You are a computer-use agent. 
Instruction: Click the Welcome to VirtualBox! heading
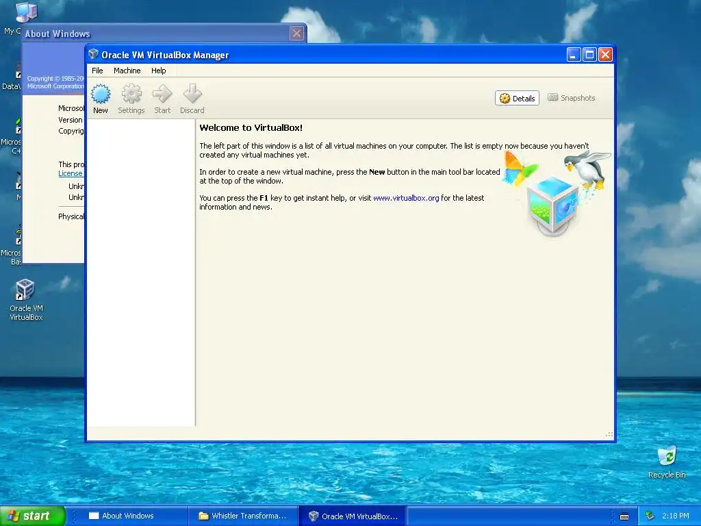tap(251, 128)
